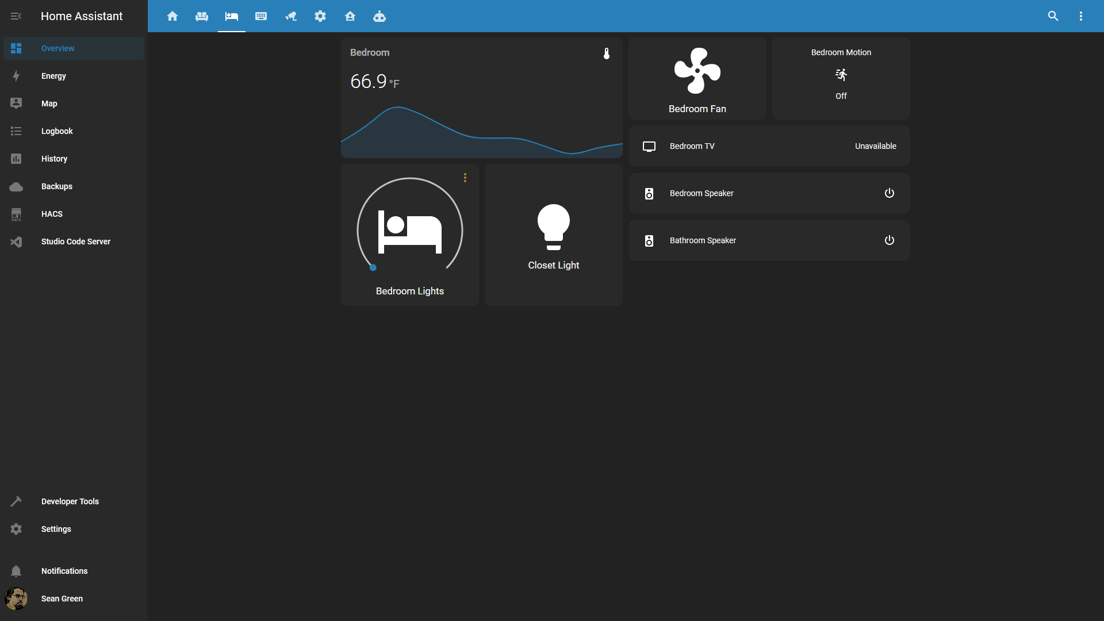Open the keyboard office tab
Image resolution: width=1104 pixels, height=621 pixels.
(261, 16)
